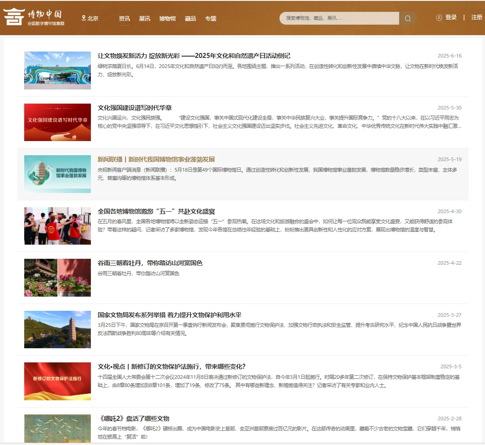Click the volunteers in red vests thumbnail
Viewport: 485px width, 445px height.
[58, 226]
